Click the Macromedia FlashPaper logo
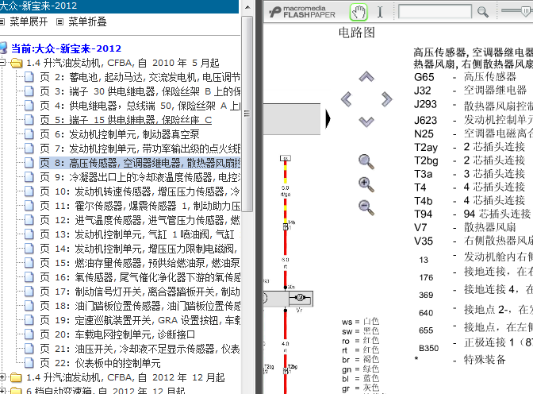 302,12
